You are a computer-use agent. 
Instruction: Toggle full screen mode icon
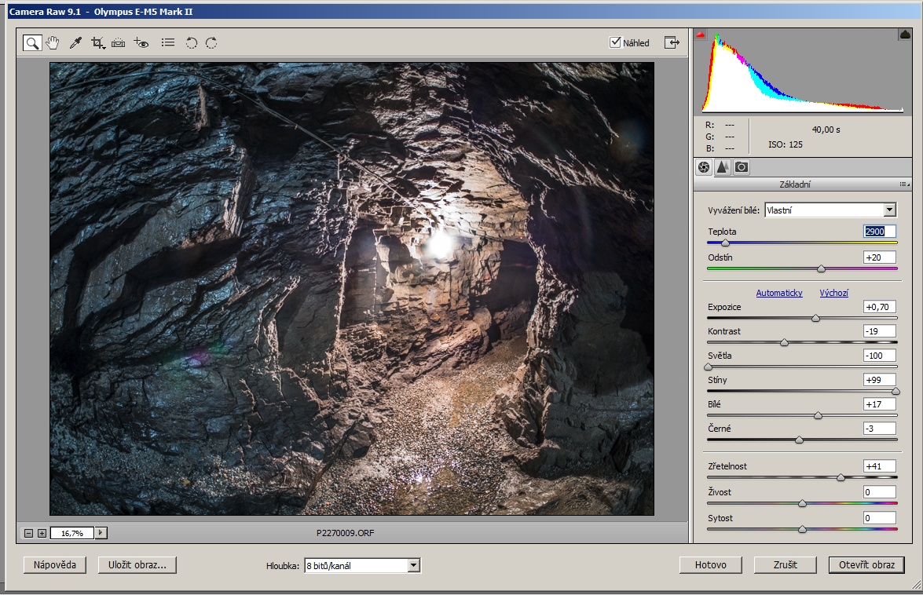(672, 43)
